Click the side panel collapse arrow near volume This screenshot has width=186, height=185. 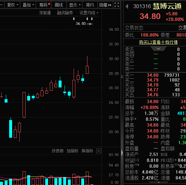pyautogui.click(x=122, y=153)
